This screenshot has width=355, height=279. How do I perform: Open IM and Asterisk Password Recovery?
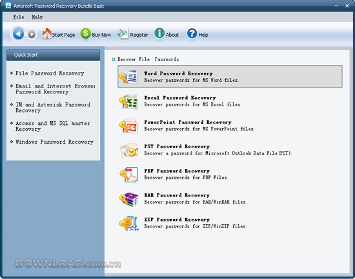tap(53, 108)
